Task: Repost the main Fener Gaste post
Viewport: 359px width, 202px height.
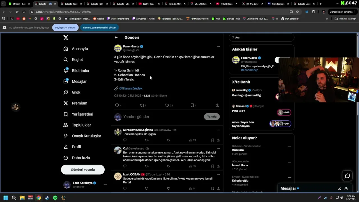Action: [142, 105]
